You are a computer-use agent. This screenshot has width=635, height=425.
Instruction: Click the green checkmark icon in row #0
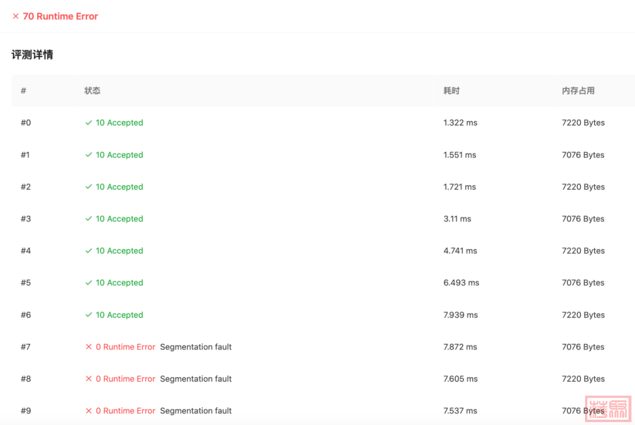(x=89, y=123)
